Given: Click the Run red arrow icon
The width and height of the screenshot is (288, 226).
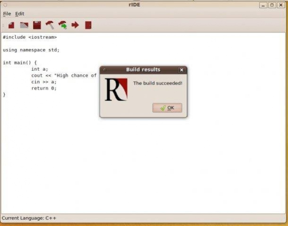Looking at the screenshot, I should [75, 25].
